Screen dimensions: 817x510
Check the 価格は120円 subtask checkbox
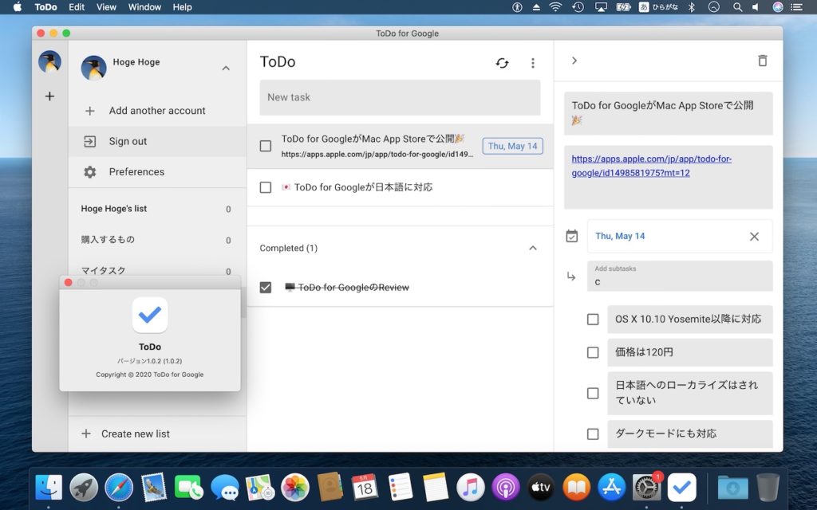(593, 352)
